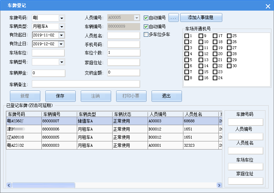Open the 车牌号码 province dropdown
274x193 pixels.
[x=62, y=18]
